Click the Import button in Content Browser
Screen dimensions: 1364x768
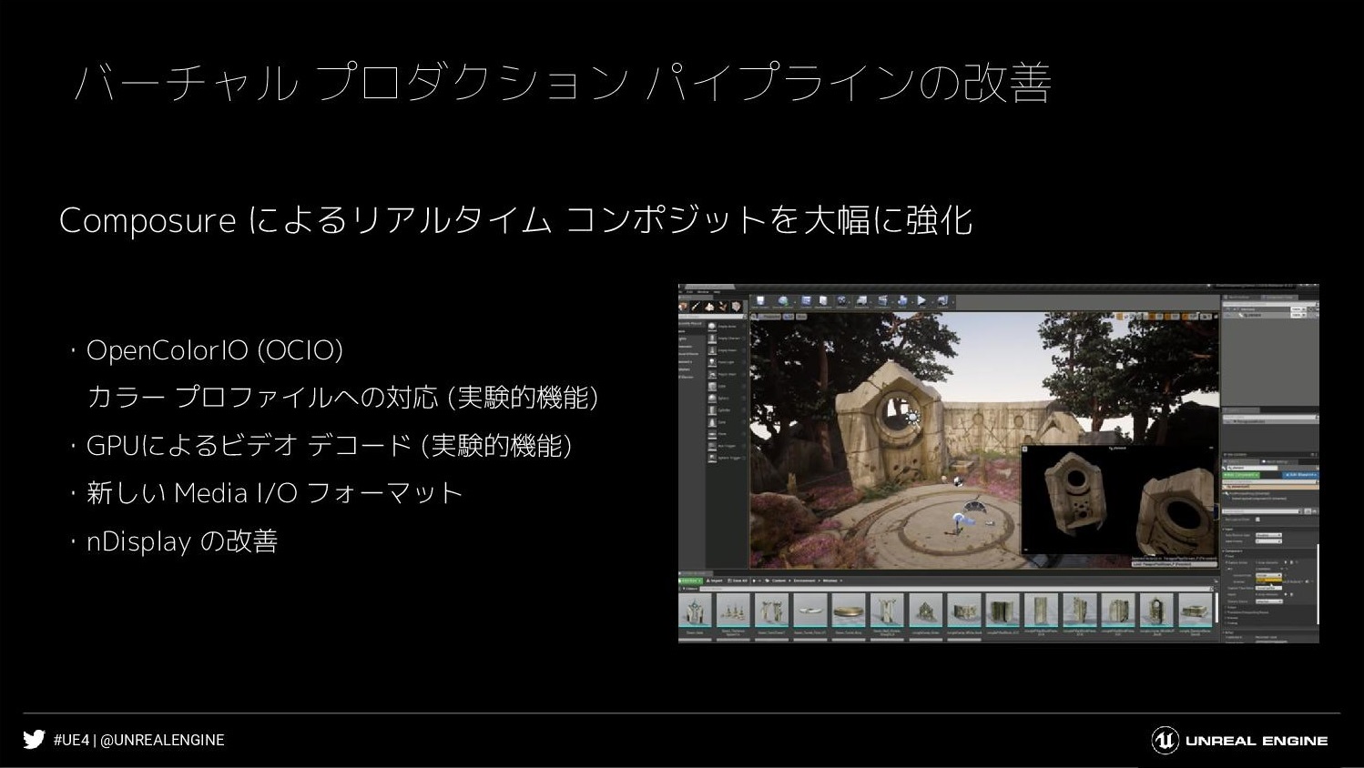715,581
